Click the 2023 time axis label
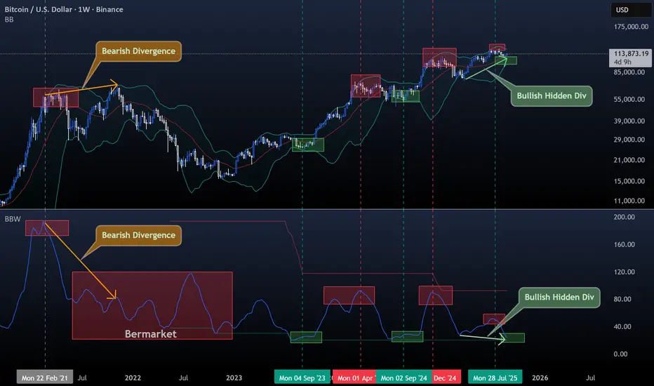This screenshot has width=654, height=386. pos(234,378)
